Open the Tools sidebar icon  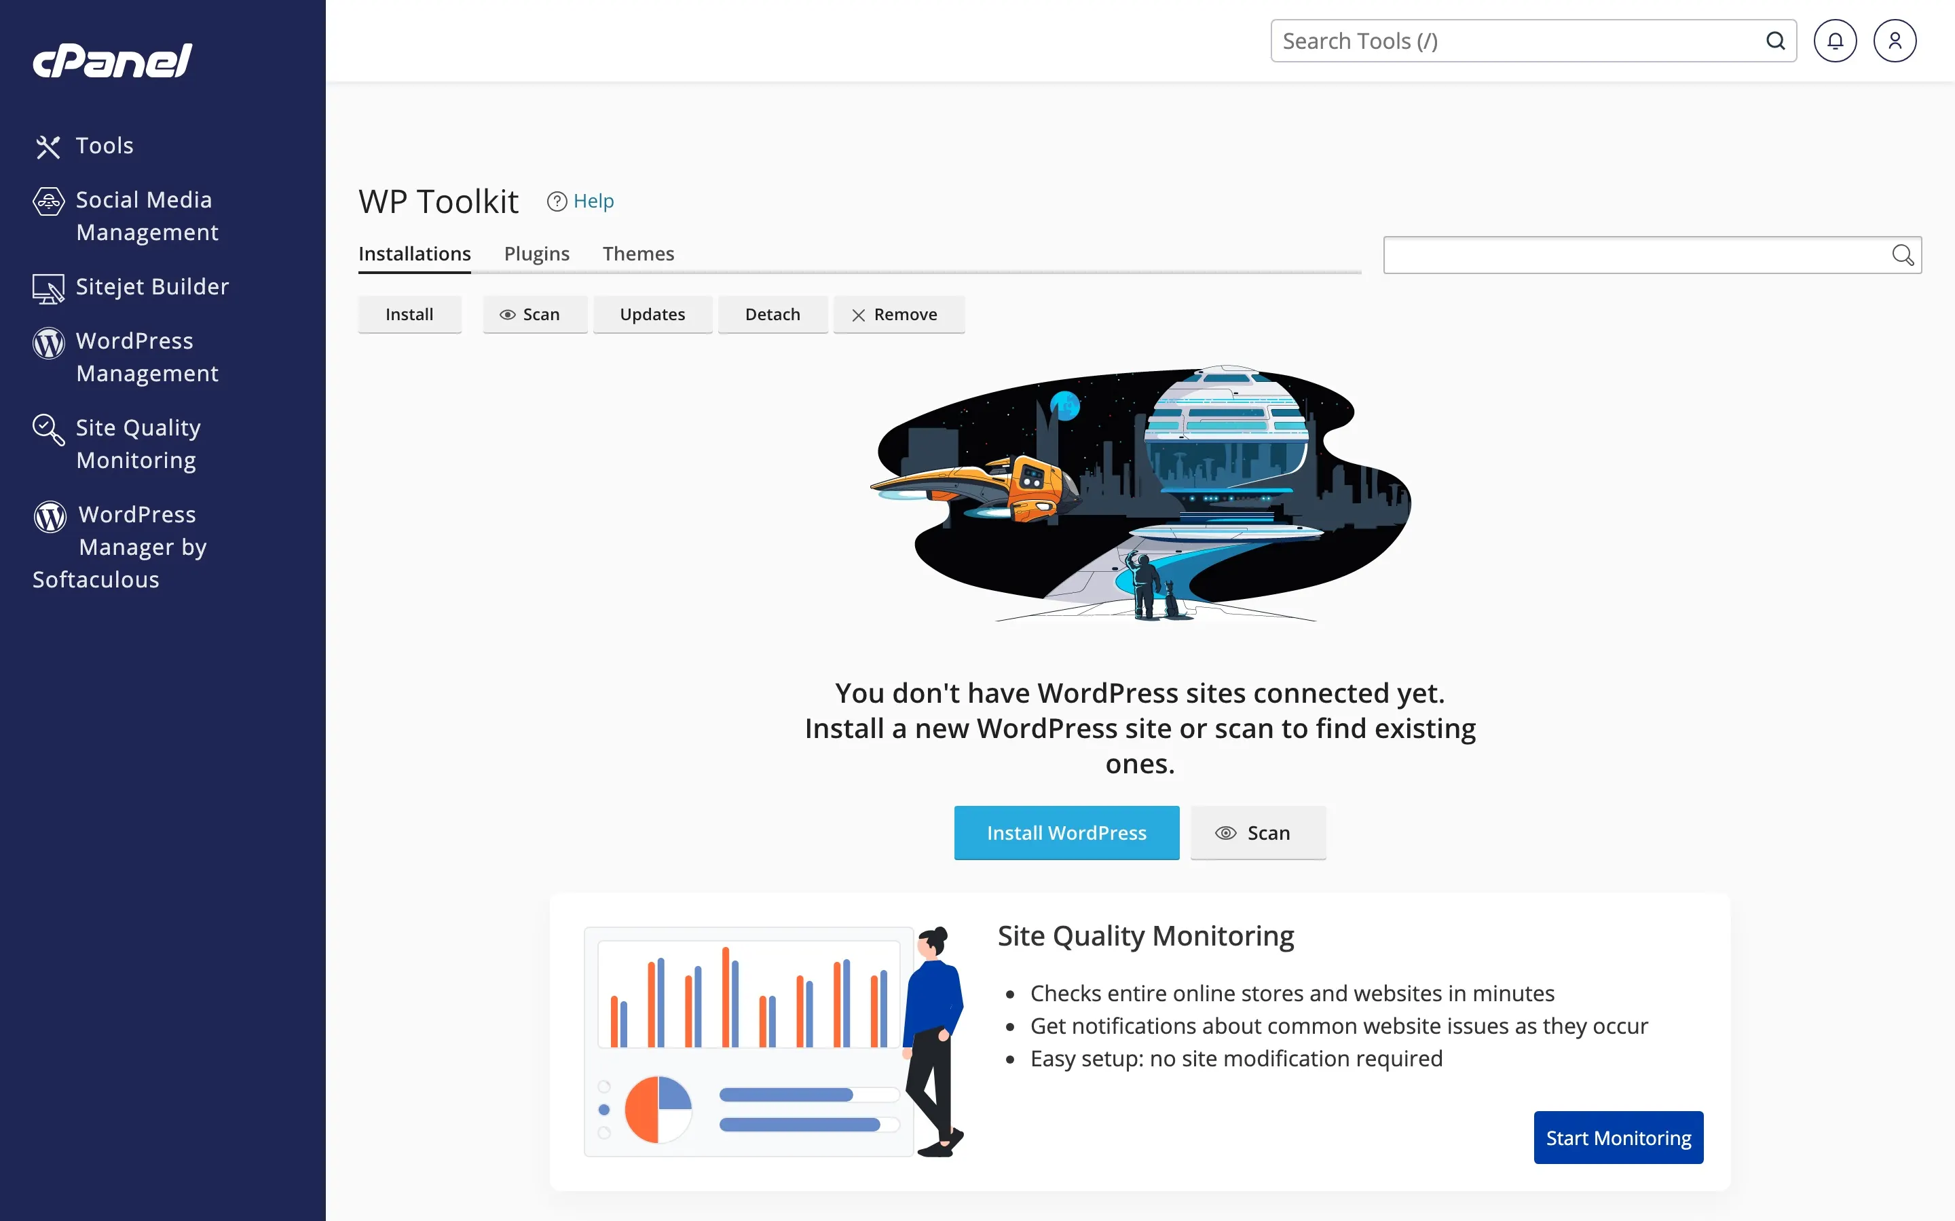pos(48,147)
